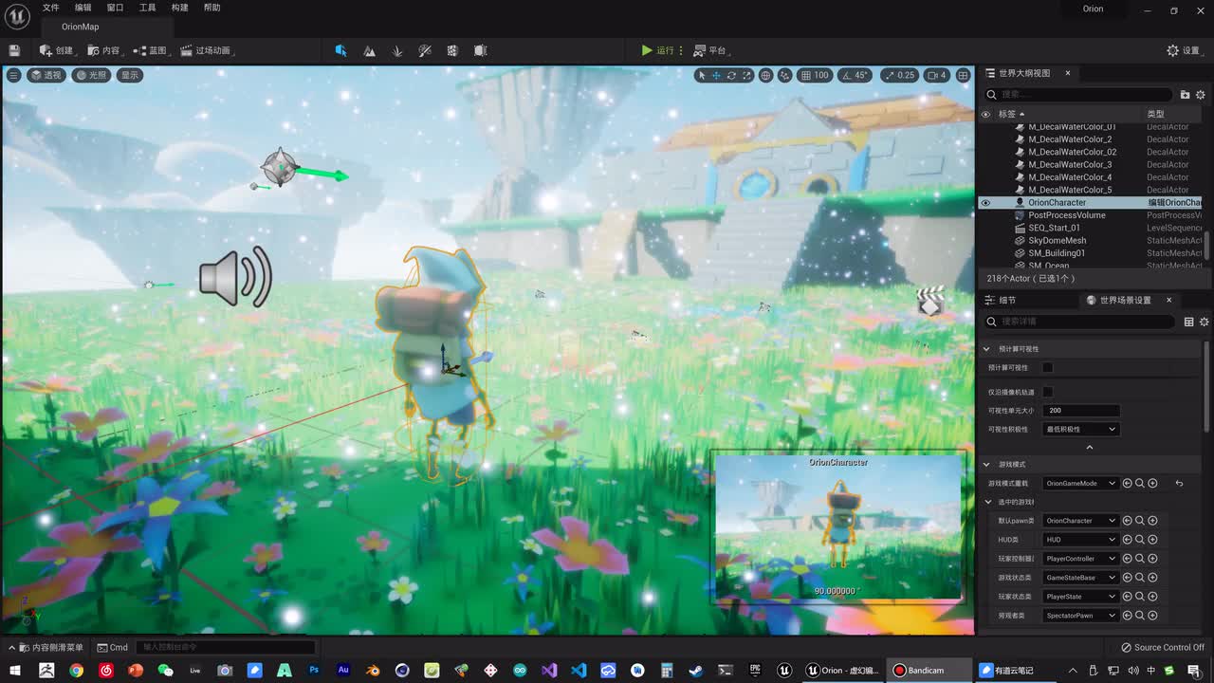
Task: Open the 文件 (File) menu
Action: click(50, 8)
